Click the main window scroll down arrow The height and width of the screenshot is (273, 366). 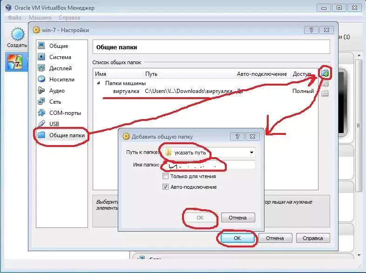[x=359, y=255]
